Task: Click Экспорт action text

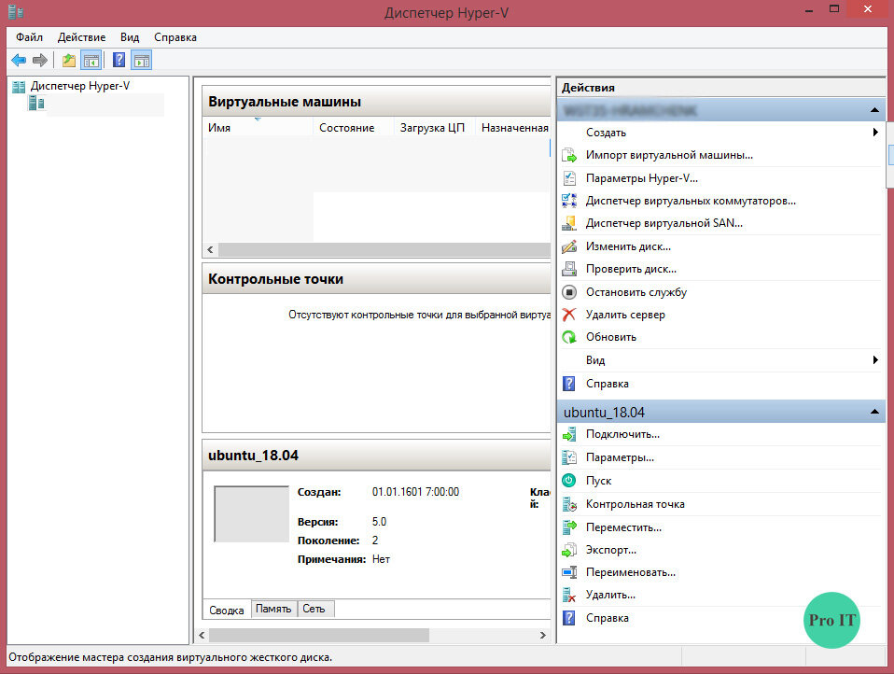Action: (x=611, y=550)
